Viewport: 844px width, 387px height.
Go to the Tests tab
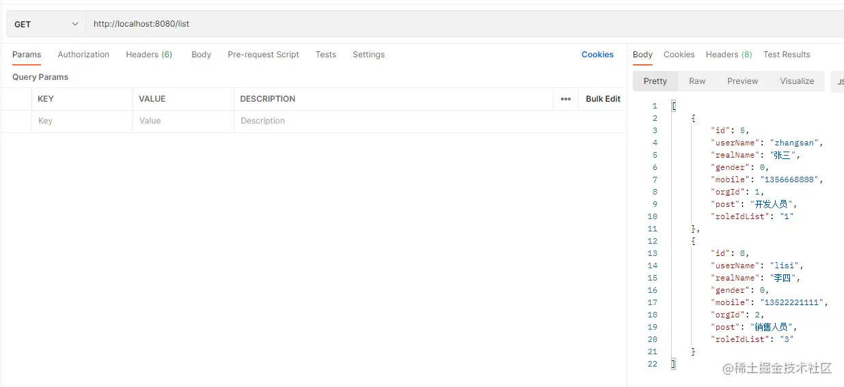pos(326,55)
